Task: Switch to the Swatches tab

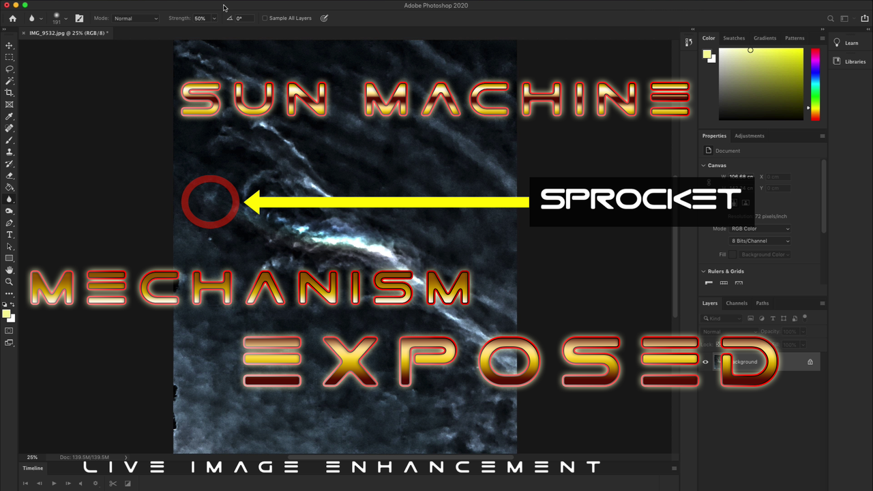Action: [734, 38]
